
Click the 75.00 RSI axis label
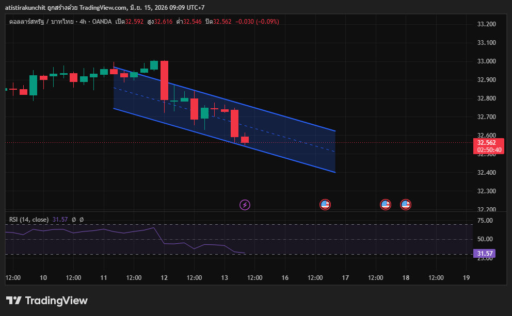pos(485,221)
